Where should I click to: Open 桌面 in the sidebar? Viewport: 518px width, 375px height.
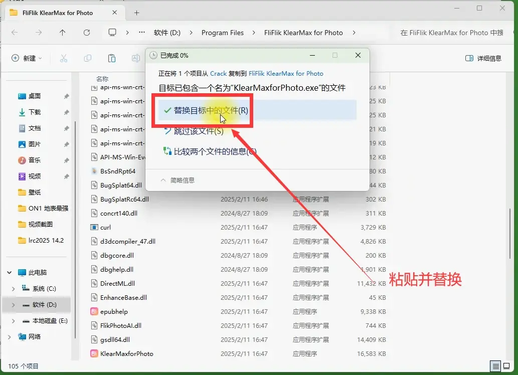coord(35,96)
